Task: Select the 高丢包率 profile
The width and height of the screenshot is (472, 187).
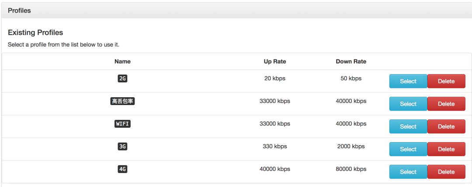Action: (x=408, y=104)
